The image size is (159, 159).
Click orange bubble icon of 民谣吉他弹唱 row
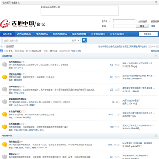(x=4, y=77)
